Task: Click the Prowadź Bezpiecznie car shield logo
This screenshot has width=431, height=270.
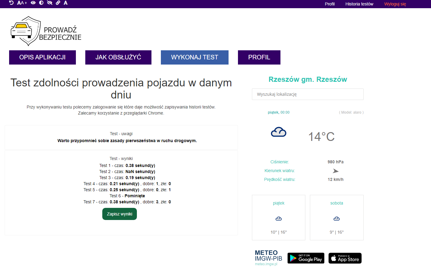Action: point(46,32)
